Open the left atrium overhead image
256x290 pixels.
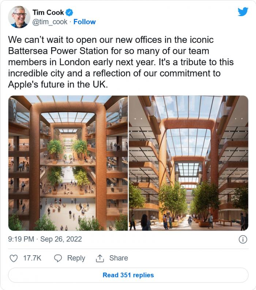[x=68, y=163]
